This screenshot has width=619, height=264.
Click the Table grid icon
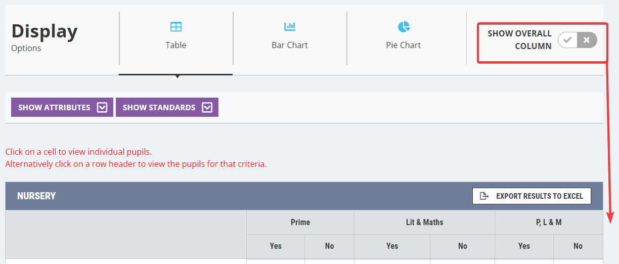176,27
